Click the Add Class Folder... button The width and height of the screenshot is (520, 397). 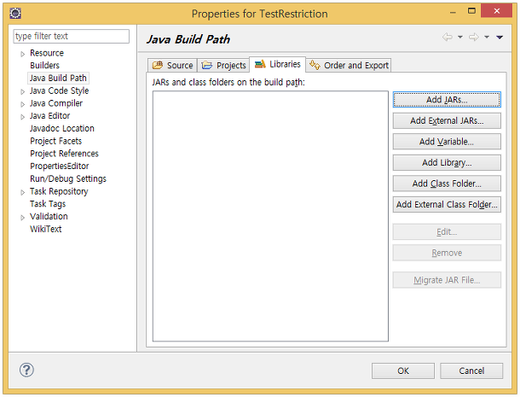coord(447,184)
